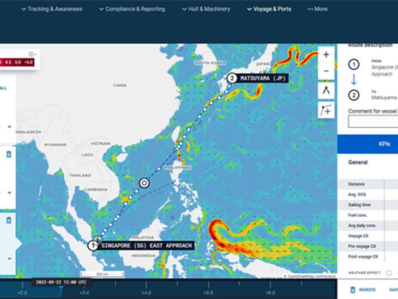Jump to +4 d on the timeline
Screen dimensions: 398x299
146,292
